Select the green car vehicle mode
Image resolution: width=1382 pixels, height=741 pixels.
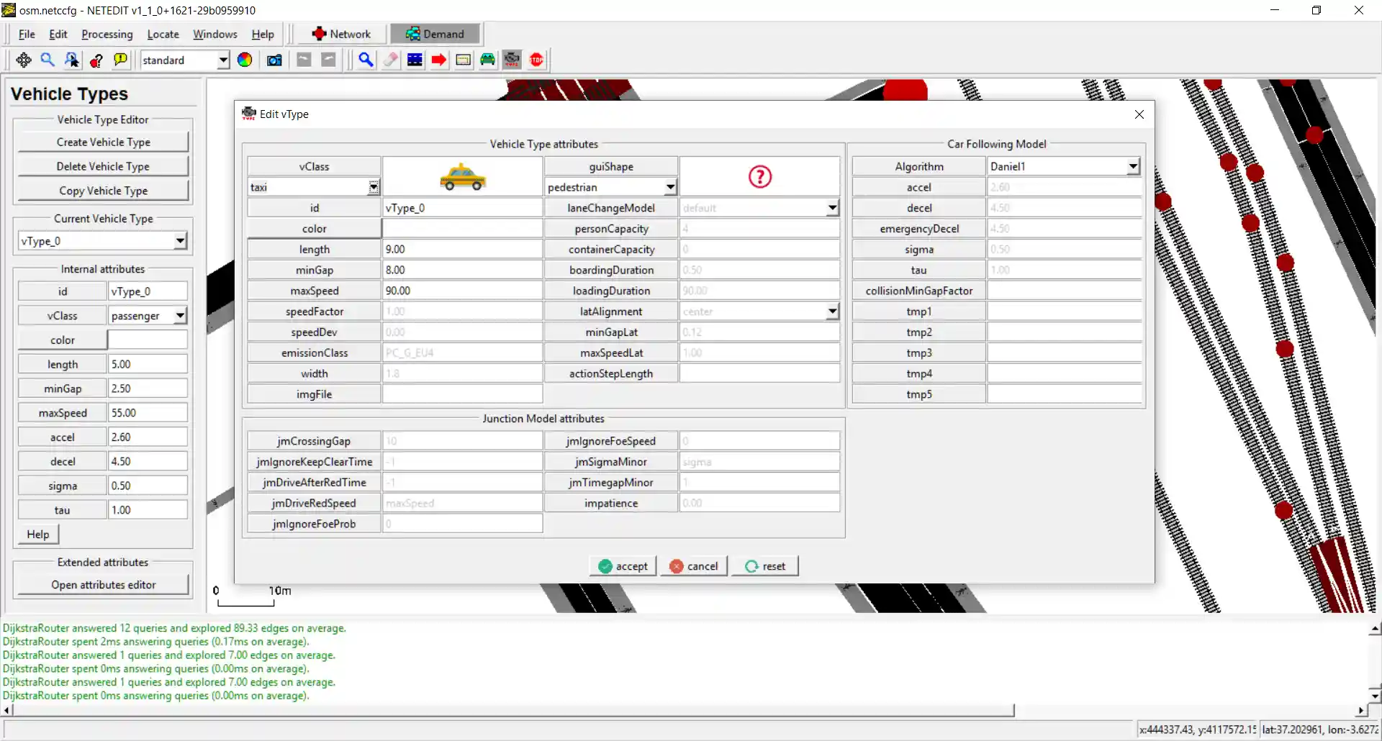(487, 60)
